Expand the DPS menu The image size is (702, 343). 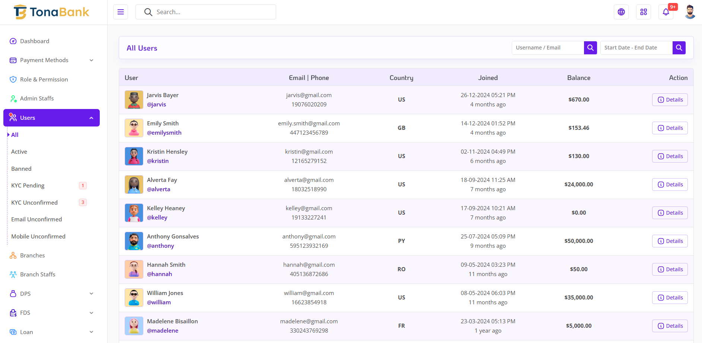[51, 294]
